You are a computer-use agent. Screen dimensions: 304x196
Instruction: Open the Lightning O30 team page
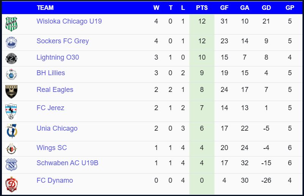click(x=58, y=57)
